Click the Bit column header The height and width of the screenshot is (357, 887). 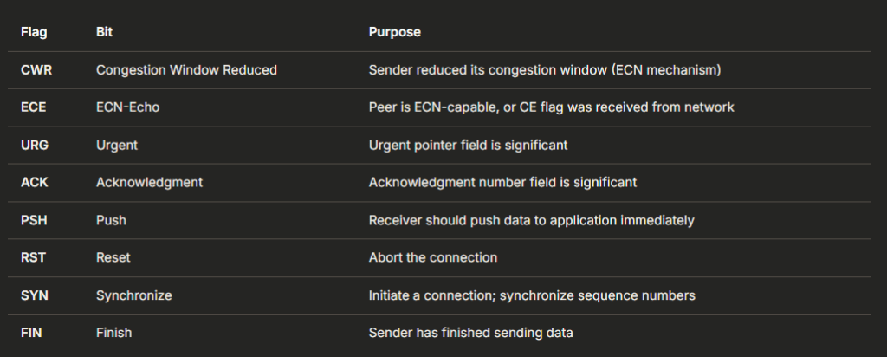(104, 32)
